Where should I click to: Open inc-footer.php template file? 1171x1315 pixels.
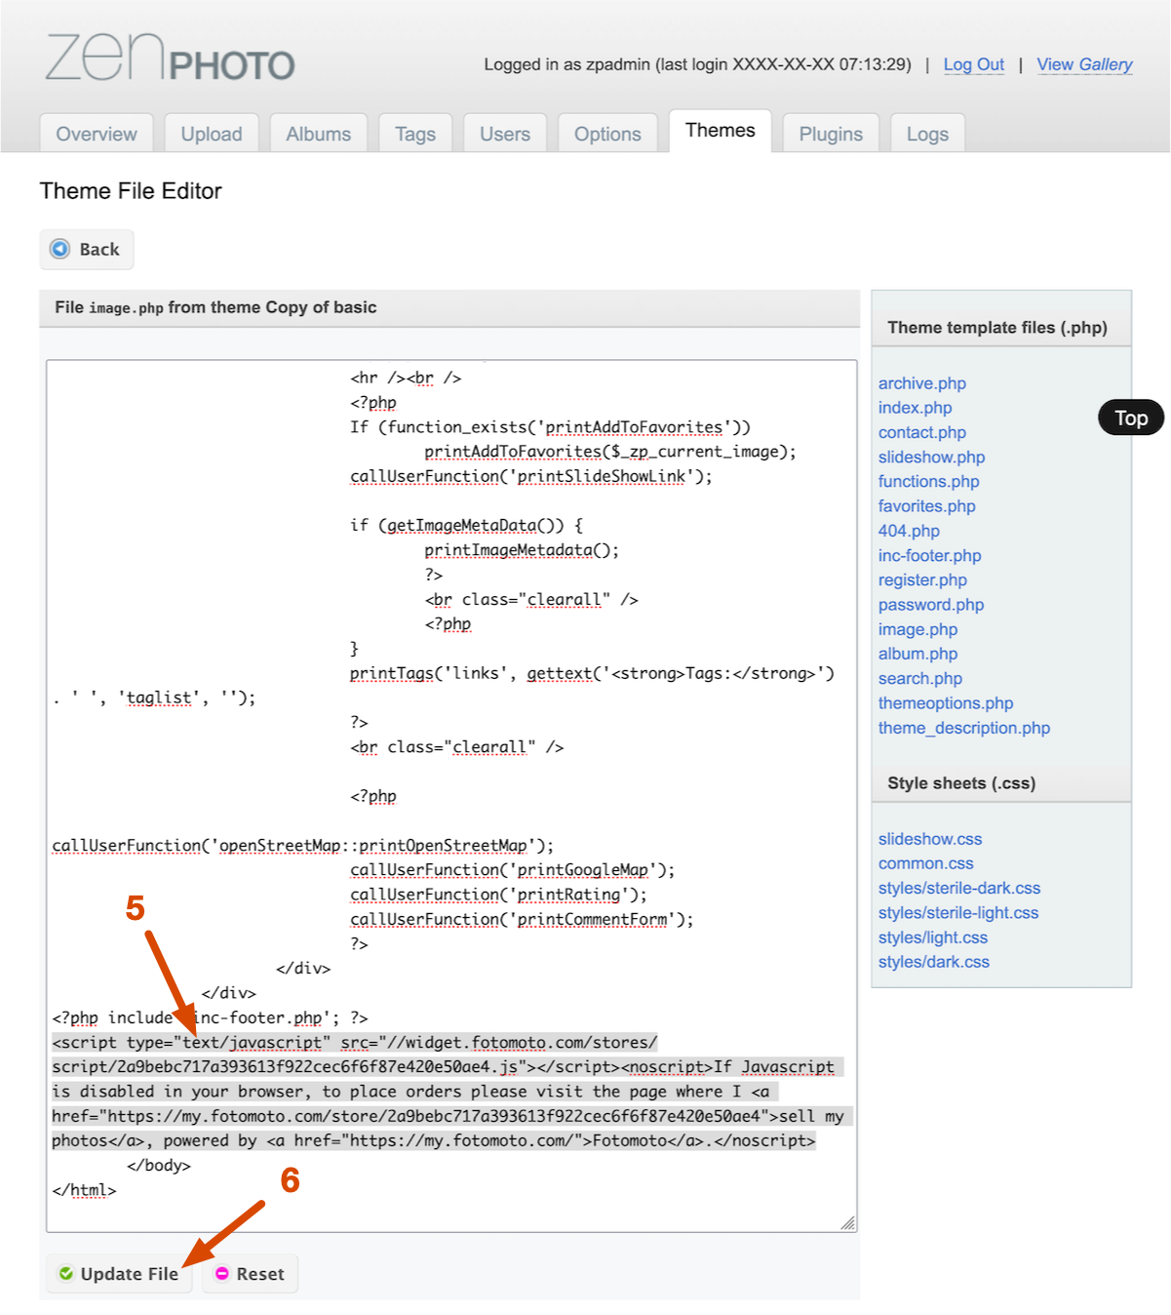[929, 555]
